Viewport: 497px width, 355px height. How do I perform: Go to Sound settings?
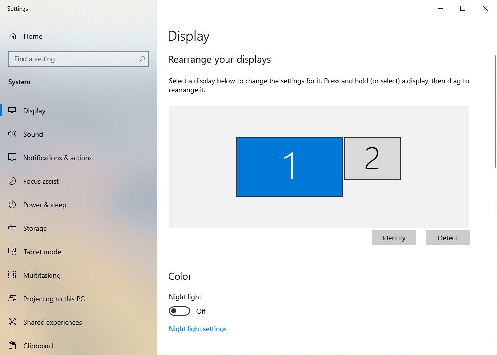(x=79, y=134)
